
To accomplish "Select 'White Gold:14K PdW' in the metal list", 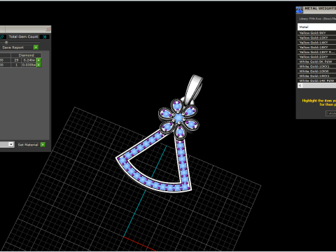I will (316, 80).
